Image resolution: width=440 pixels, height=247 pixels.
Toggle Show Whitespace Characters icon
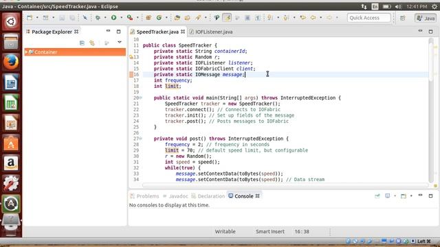pyautogui.click(x=258, y=18)
